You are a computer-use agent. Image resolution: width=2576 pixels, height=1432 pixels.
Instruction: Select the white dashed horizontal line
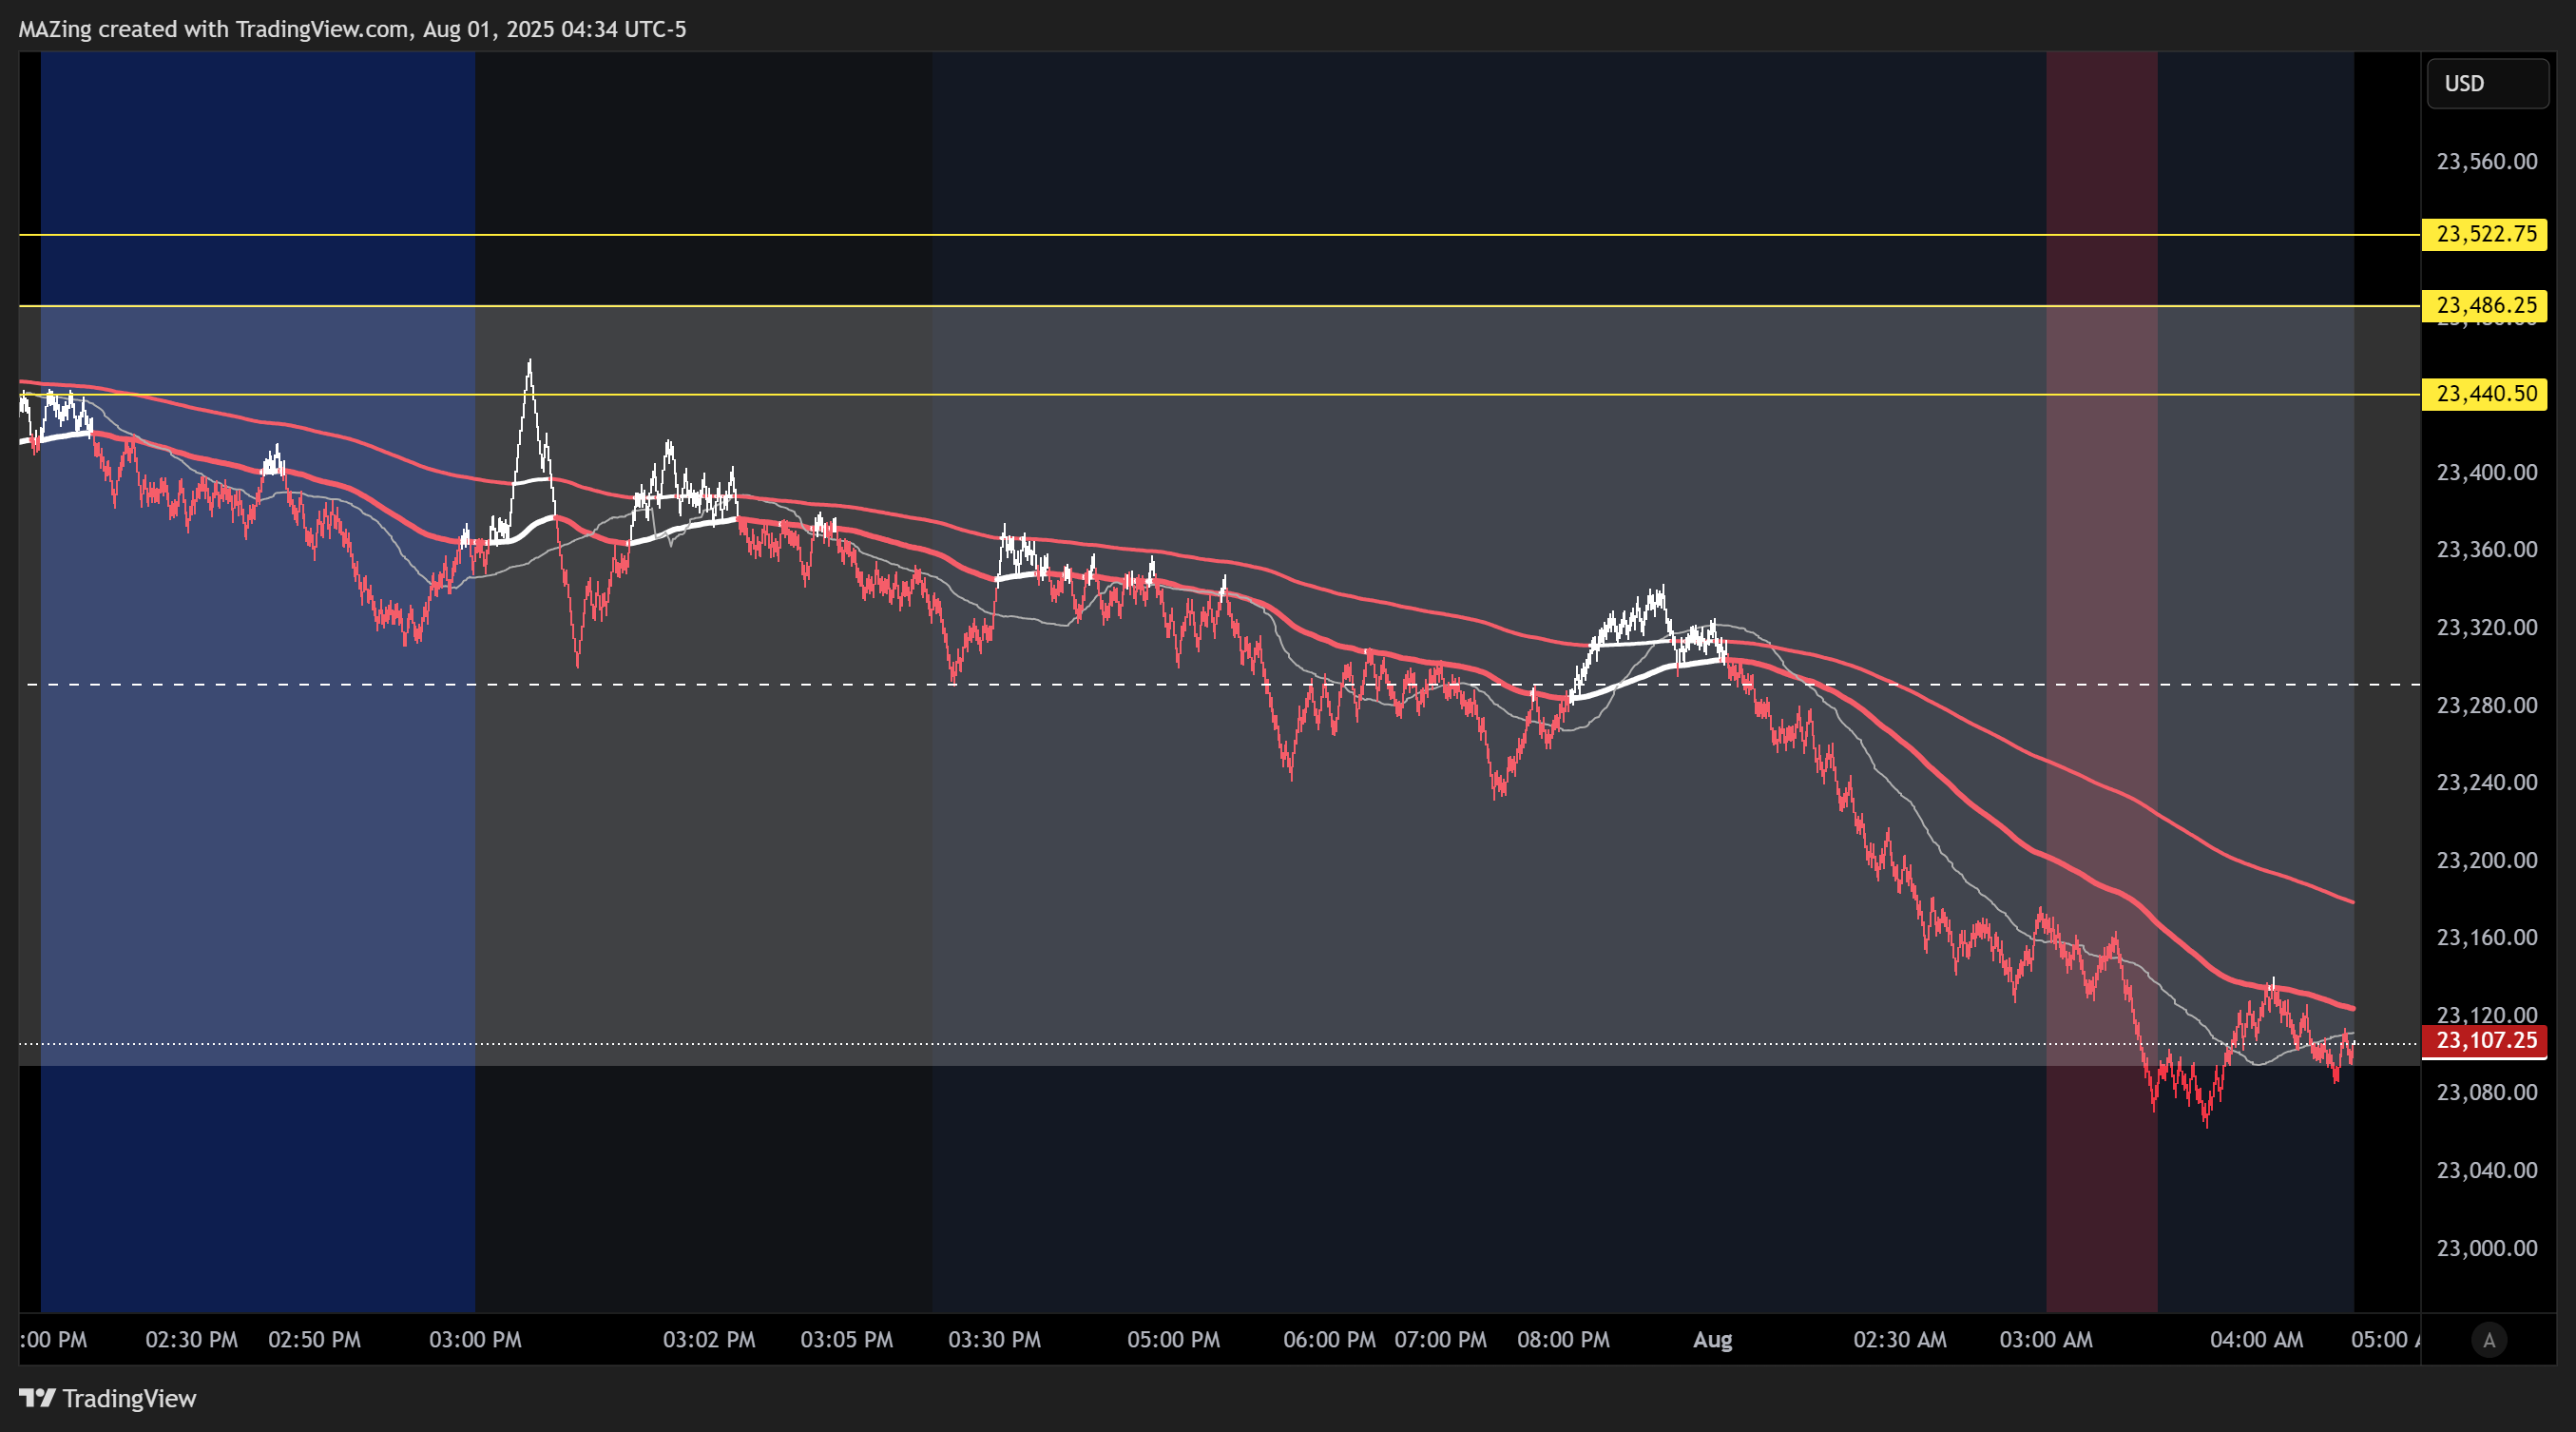tap(1220, 685)
